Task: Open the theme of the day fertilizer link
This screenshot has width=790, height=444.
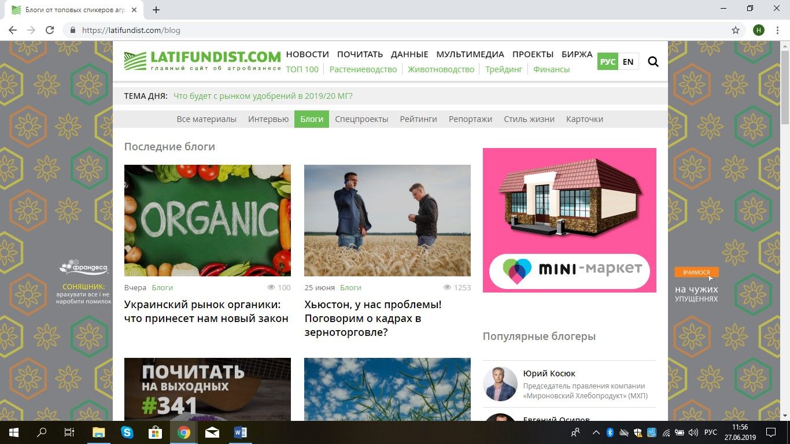Action: pos(263,96)
